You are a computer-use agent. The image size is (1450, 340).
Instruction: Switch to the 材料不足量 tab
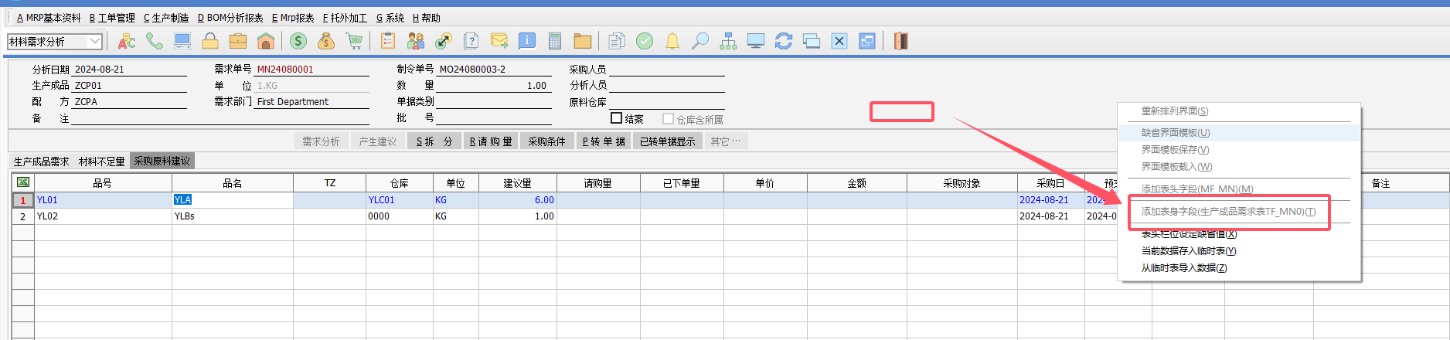click(x=101, y=161)
